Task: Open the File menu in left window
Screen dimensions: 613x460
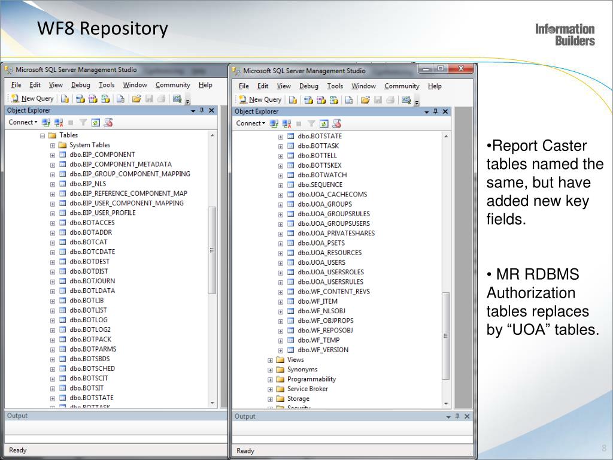Action: coord(16,85)
